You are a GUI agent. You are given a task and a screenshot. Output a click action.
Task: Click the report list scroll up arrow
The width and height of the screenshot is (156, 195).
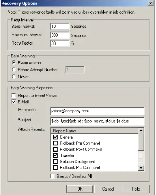click(x=141, y=131)
